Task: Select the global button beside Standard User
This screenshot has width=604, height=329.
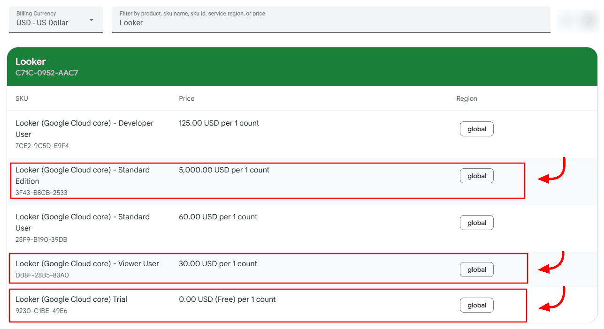Action: pos(476,223)
